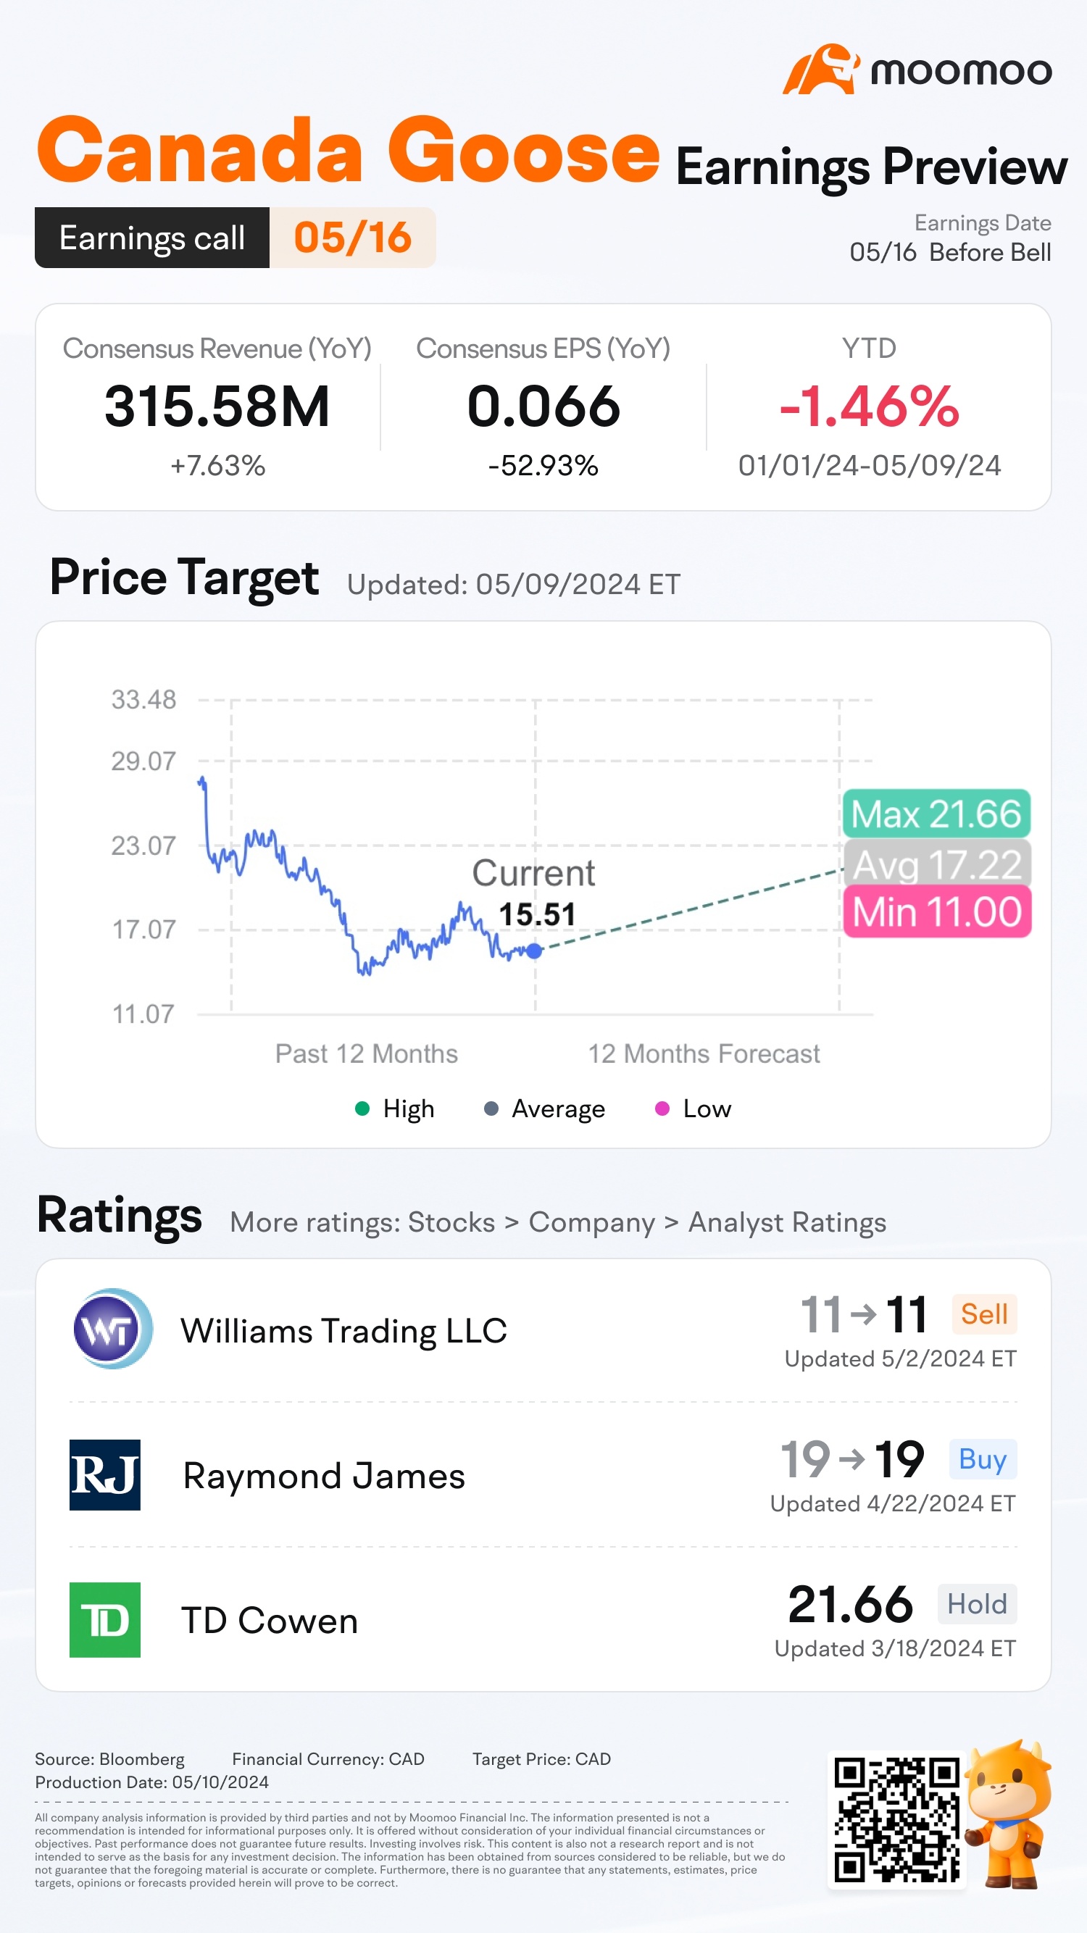Image resolution: width=1087 pixels, height=1933 pixels.
Task: Click the Min 11.00 price target tag
Action: click(937, 911)
